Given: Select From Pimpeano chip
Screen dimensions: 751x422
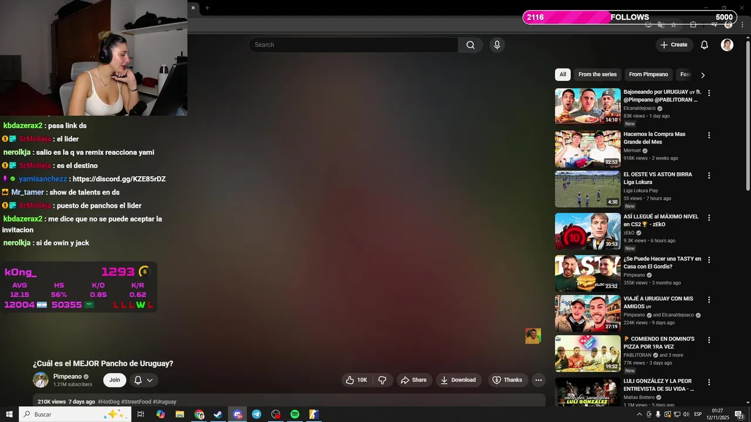Looking at the screenshot, I should click(648, 74).
